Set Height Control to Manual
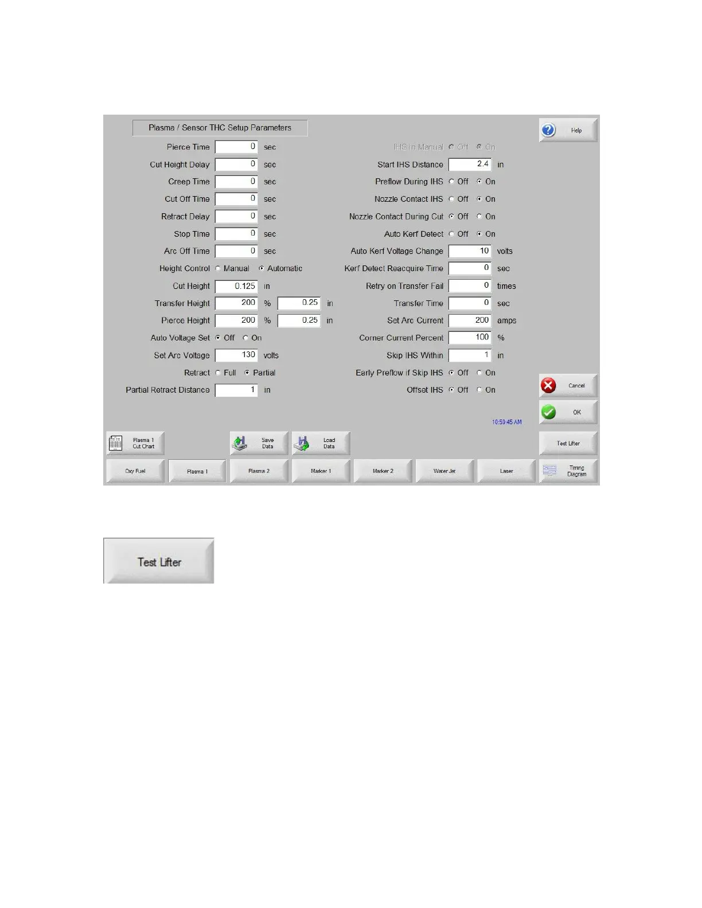 click(218, 268)
